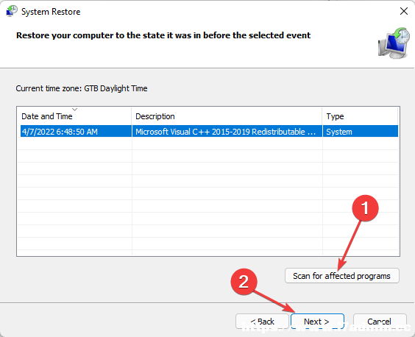Cancel the System Restore wizard
The width and height of the screenshot is (415, 337).
click(380, 322)
